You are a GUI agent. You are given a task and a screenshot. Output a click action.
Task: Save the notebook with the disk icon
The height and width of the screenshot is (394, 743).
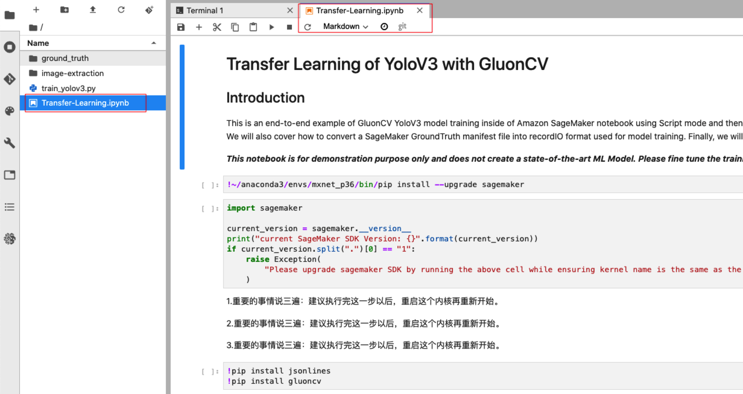coord(181,27)
